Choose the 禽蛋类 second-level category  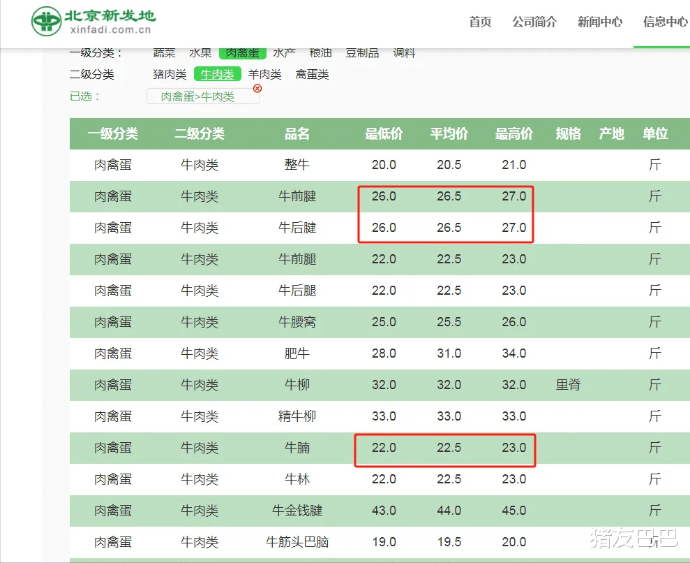coord(312,74)
